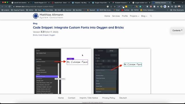Open the Tools bookmark folder
185x104 pixels.
click(38, 10)
